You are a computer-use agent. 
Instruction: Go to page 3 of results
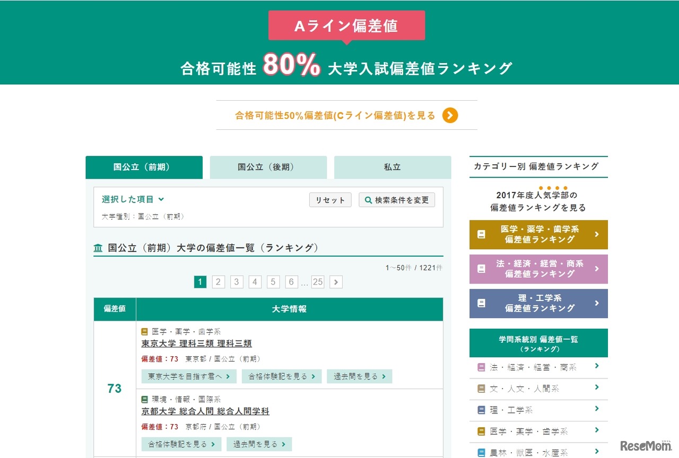pos(237,282)
